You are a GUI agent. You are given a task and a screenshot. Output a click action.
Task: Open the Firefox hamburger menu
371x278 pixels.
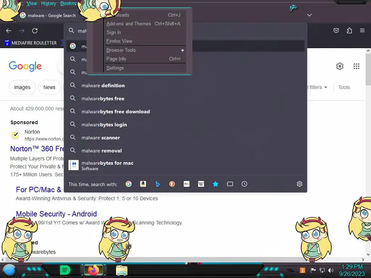click(x=362, y=30)
